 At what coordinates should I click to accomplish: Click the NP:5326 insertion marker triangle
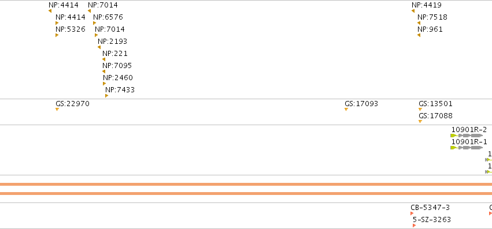click(57, 35)
